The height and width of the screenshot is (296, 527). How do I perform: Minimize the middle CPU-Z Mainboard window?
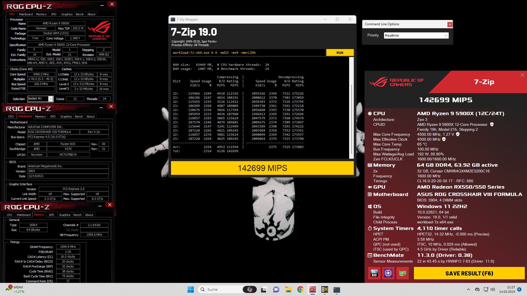pyautogui.click(x=101, y=107)
